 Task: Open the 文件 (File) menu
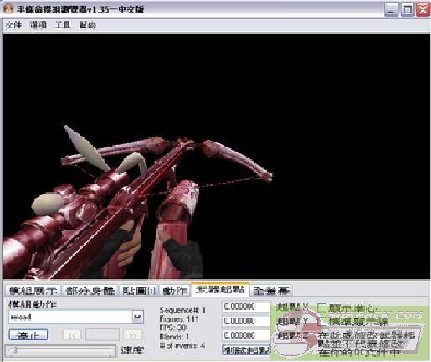(x=13, y=25)
